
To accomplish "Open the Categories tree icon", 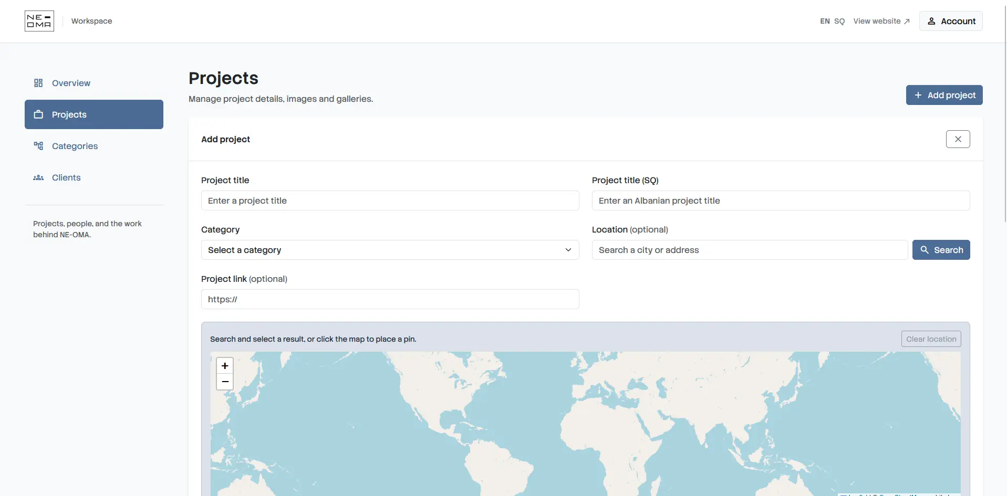I will coord(38,146).
